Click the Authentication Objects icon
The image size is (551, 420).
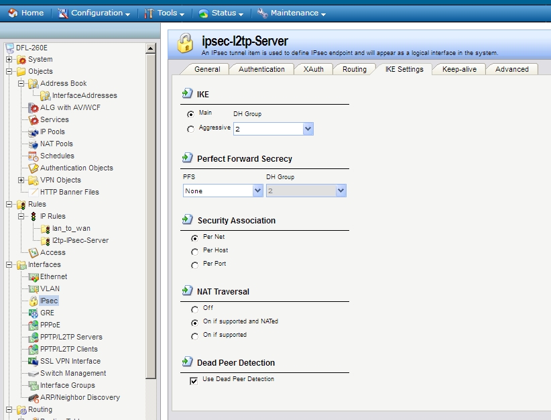(34, 168)
